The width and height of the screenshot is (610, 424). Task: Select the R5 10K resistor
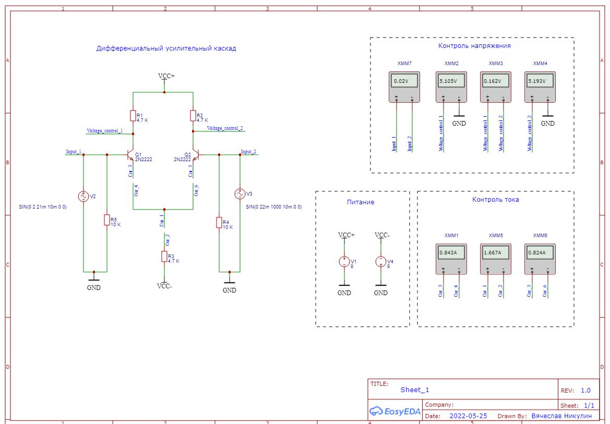(106, 220)
